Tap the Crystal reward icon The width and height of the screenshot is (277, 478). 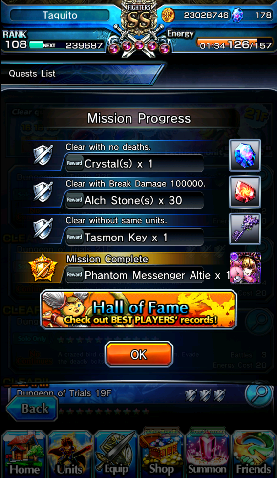coord(245,155)
